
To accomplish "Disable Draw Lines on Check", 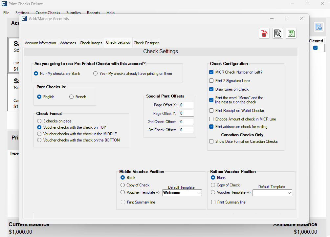I will 211,89.
